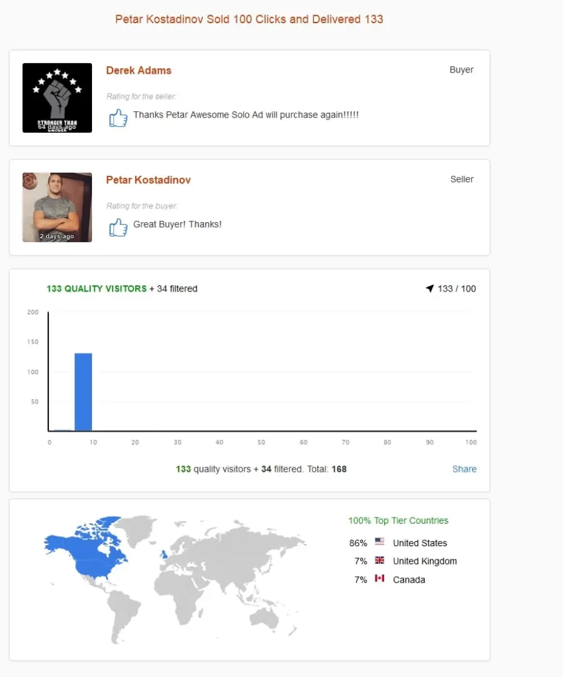Click the thumbs-up icon in Derek Adams' review
This screenshot has width=563, height=677.
(x=118, y=118)
